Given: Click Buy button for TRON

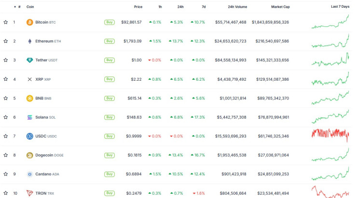Looking at the screenshot, I should [x=109, y=193].
